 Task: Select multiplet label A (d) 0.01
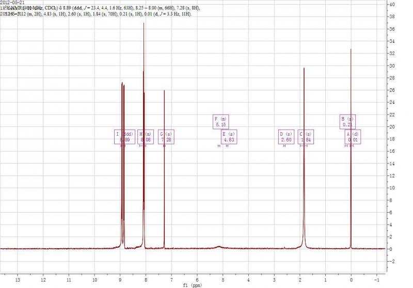tap(353, 137)
